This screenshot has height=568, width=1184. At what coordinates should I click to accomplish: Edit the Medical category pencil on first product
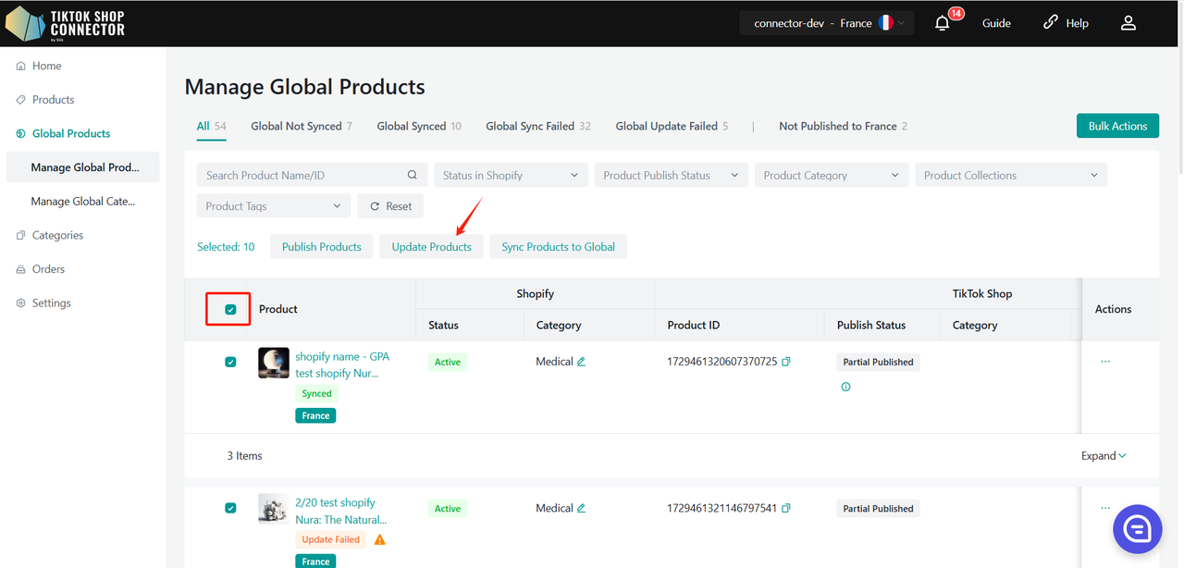pos(582,362)
